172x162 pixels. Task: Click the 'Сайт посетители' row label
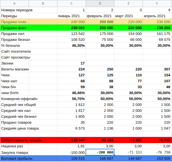[16, 52]
